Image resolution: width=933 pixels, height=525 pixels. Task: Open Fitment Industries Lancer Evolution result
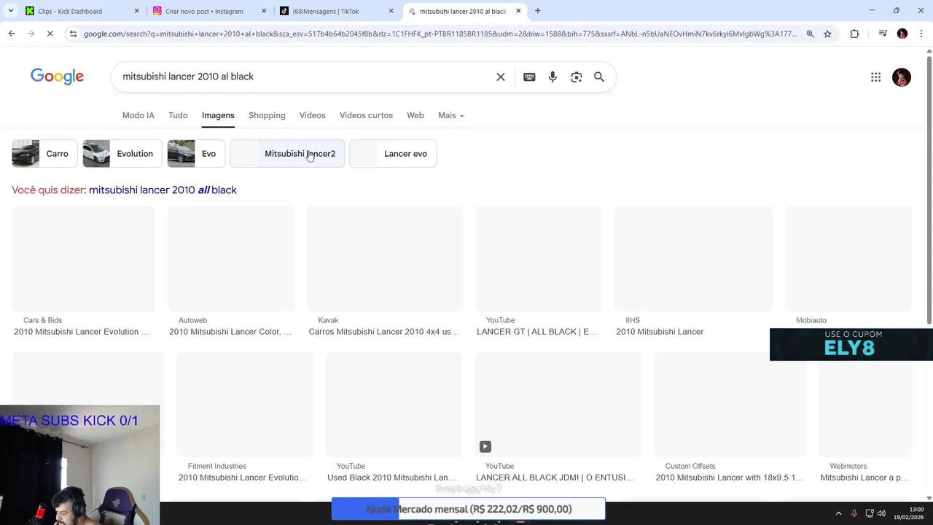click(x=244, y=417)
